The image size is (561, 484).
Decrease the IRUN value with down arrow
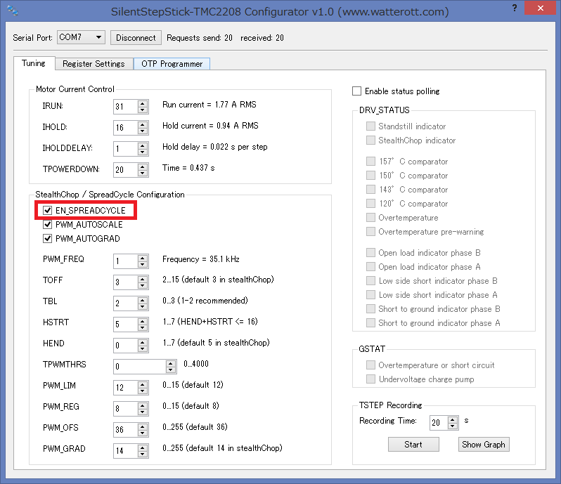point(143,110)
